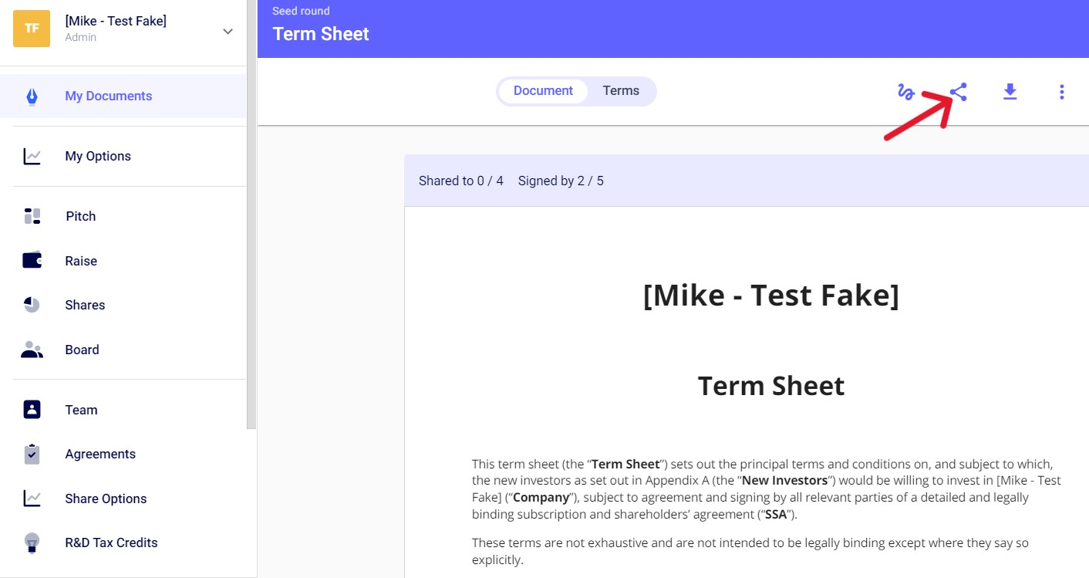
Task: Open Share Options in sidebar
Action: click(x=106, y=499)
